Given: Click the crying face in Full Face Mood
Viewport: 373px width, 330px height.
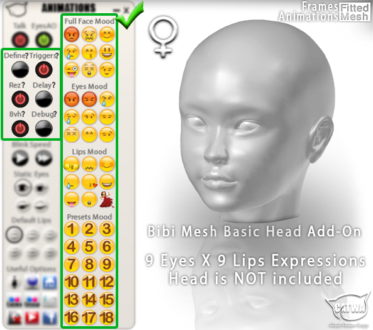Looking at the screenshot, I should [71, 52].
